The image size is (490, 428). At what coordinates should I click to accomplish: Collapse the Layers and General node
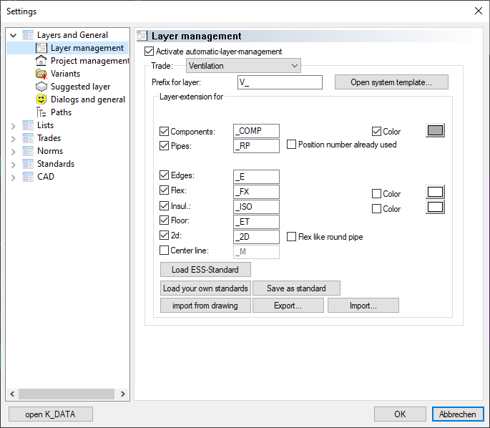click(13, 35)
